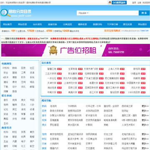
Task: Open 博客 under 电脑网络
Action: point(15,77)
